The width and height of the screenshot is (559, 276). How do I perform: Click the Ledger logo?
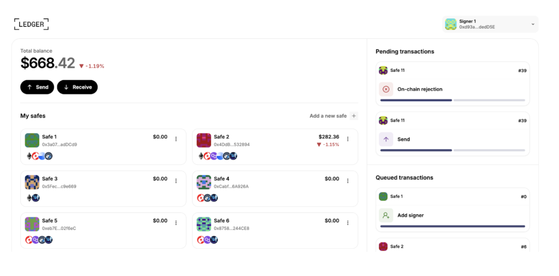pyautogui.click(x=31, y=24)
